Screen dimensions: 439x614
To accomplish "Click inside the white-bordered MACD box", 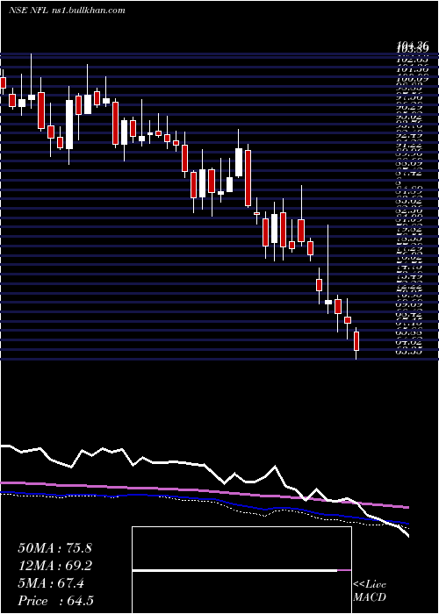I will pos(241,570).
